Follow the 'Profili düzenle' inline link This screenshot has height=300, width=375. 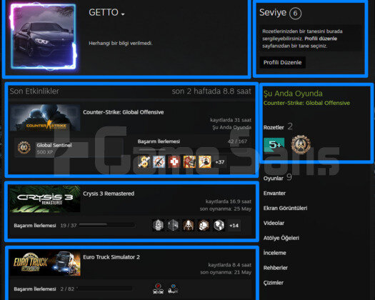(321, 39)
